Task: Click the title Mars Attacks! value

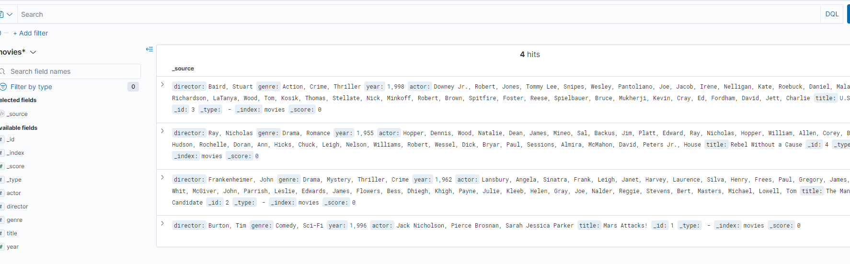Action: click(x=625, y=226)
